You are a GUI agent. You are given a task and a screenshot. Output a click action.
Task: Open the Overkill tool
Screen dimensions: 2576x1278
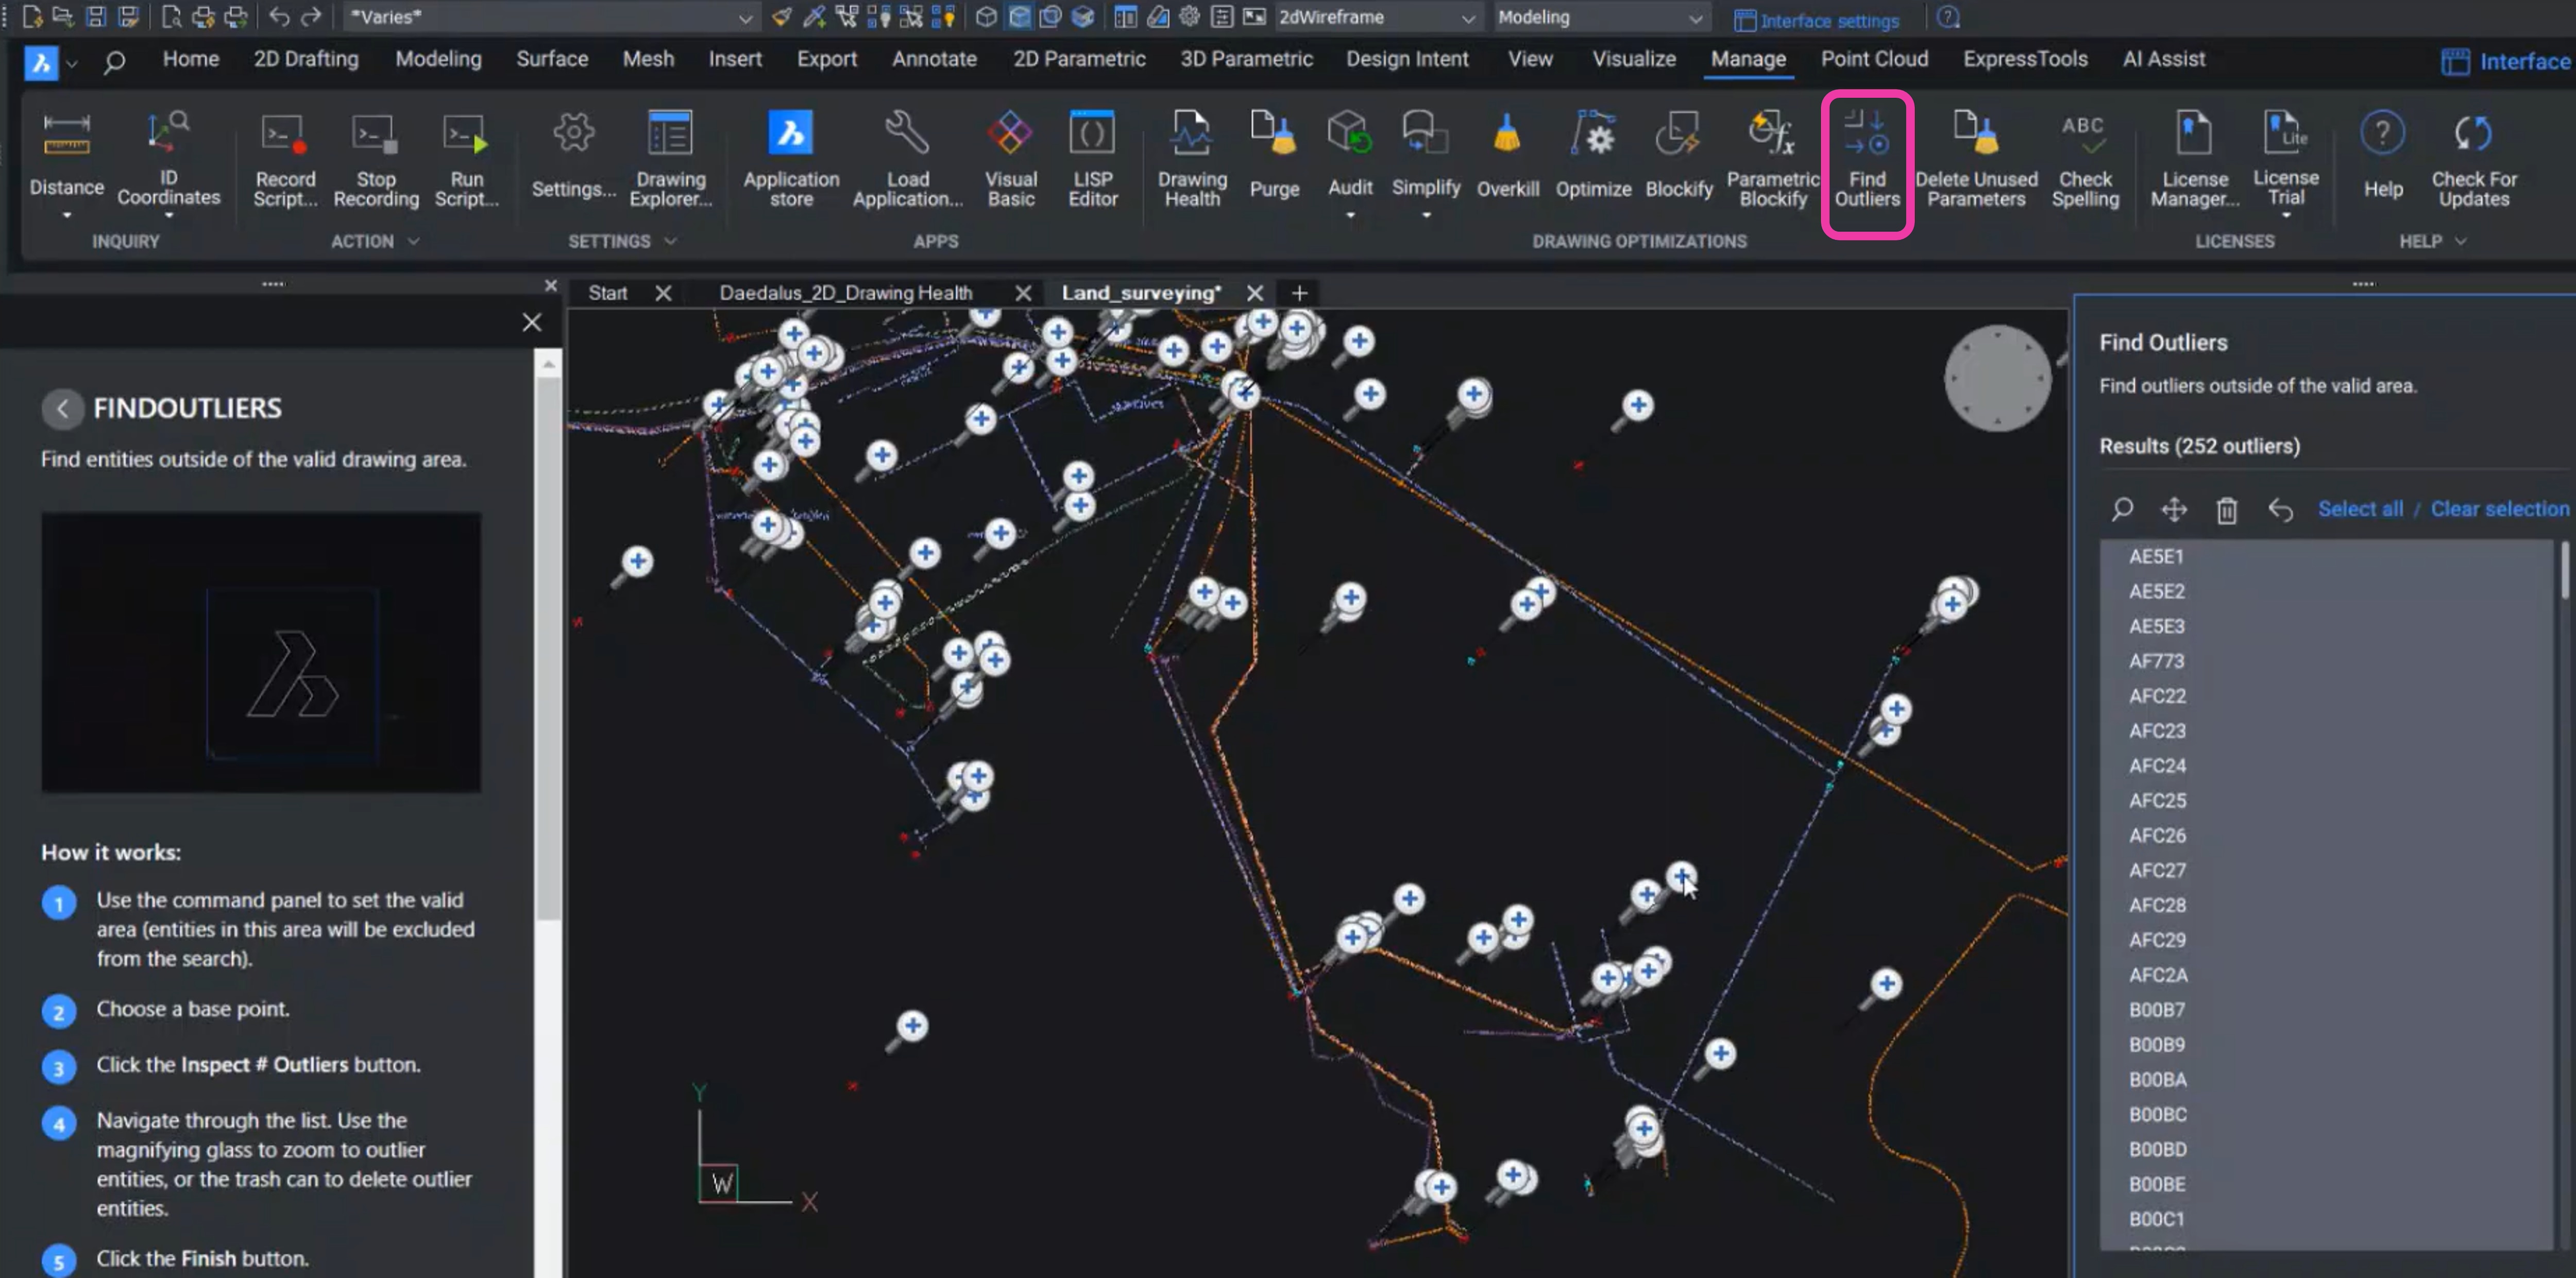[1508, 155]
